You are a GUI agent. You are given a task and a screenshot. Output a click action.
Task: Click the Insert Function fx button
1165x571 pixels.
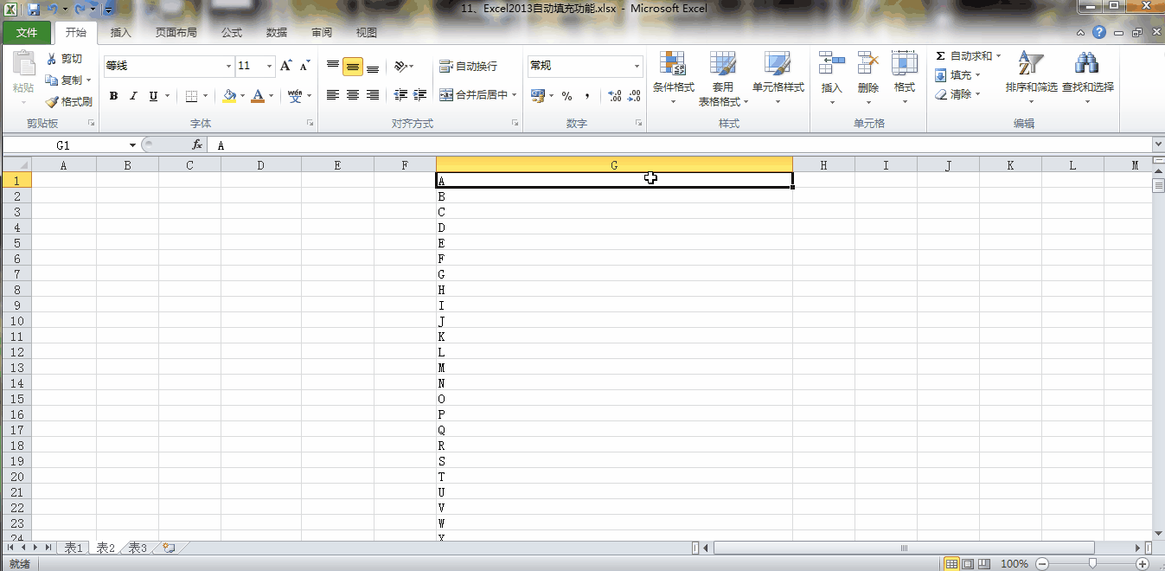(197, 145)
